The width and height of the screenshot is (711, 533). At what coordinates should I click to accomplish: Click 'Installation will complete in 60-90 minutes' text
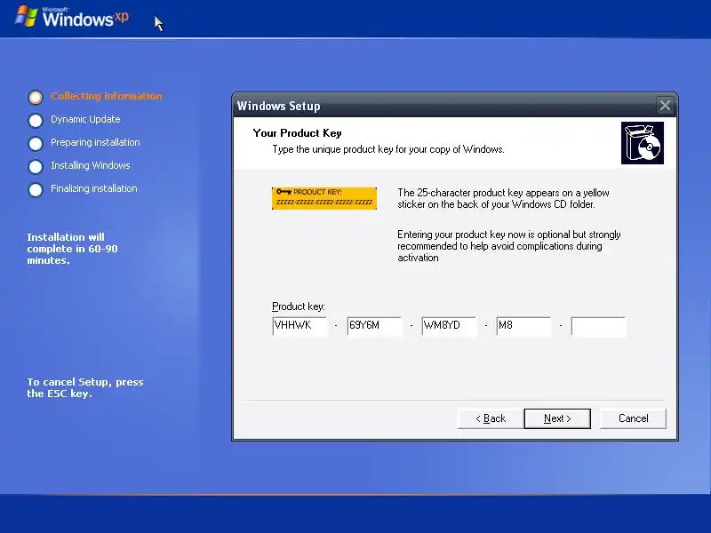(72, 249)
